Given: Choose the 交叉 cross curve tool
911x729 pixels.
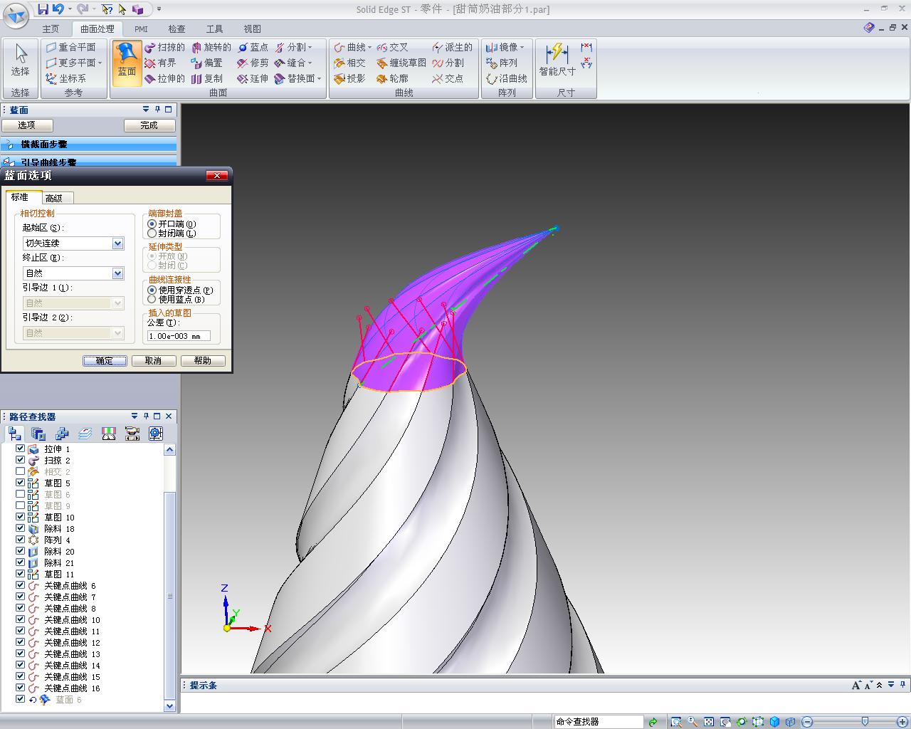Looking at the screenshot, I should pos(392,47).
